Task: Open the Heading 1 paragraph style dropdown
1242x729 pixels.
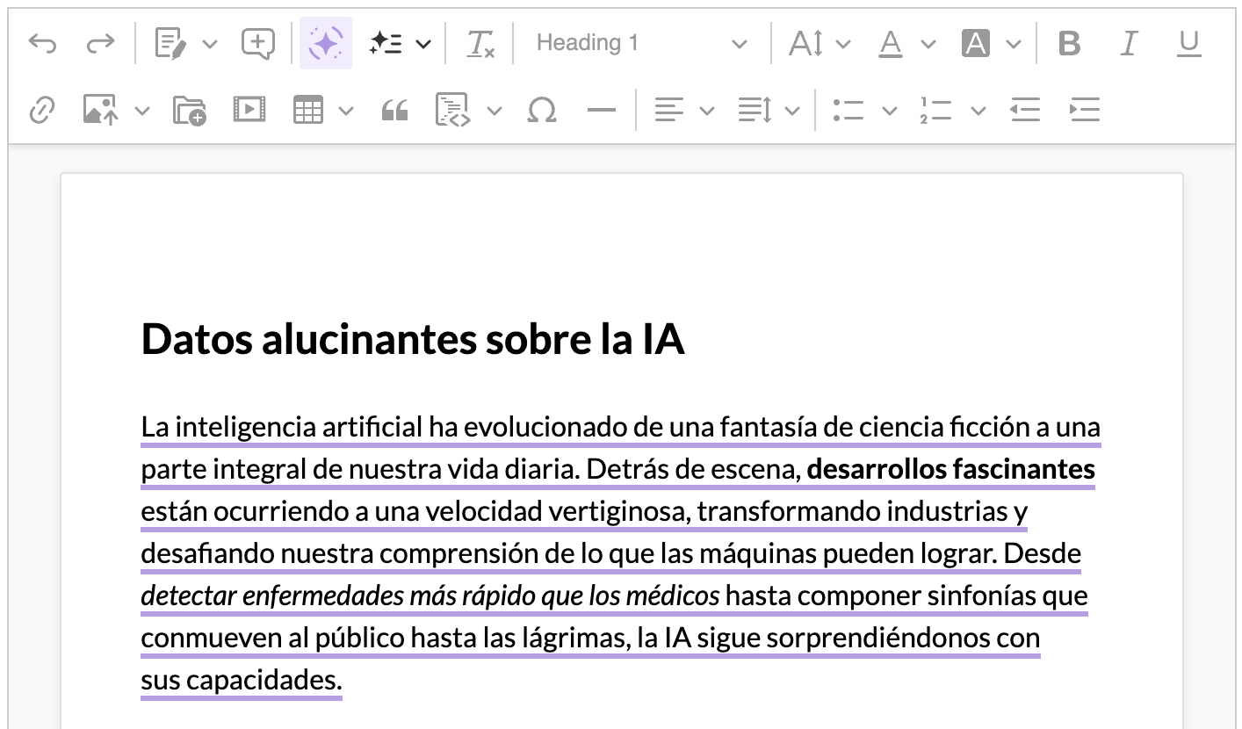Action: tap(641, 42)
